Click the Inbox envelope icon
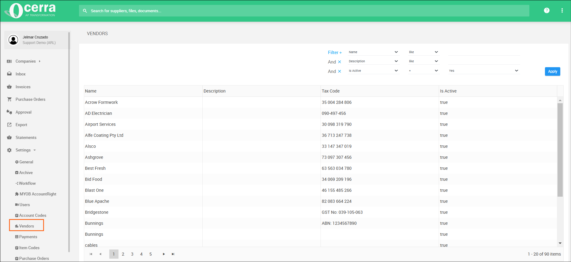The height and width of the screenshot is (262, 571). coord(9,74)
